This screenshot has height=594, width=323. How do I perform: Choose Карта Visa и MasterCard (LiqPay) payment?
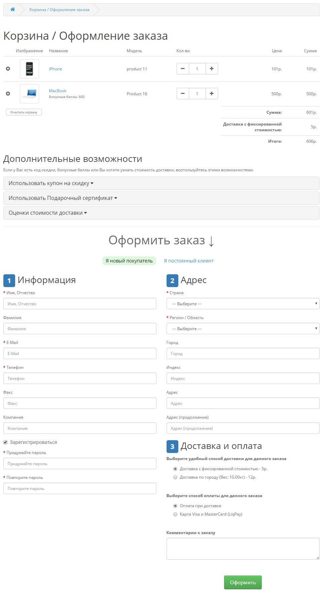click(175, 514)
